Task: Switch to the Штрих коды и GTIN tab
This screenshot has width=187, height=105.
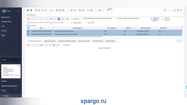Action: (84, 41)
